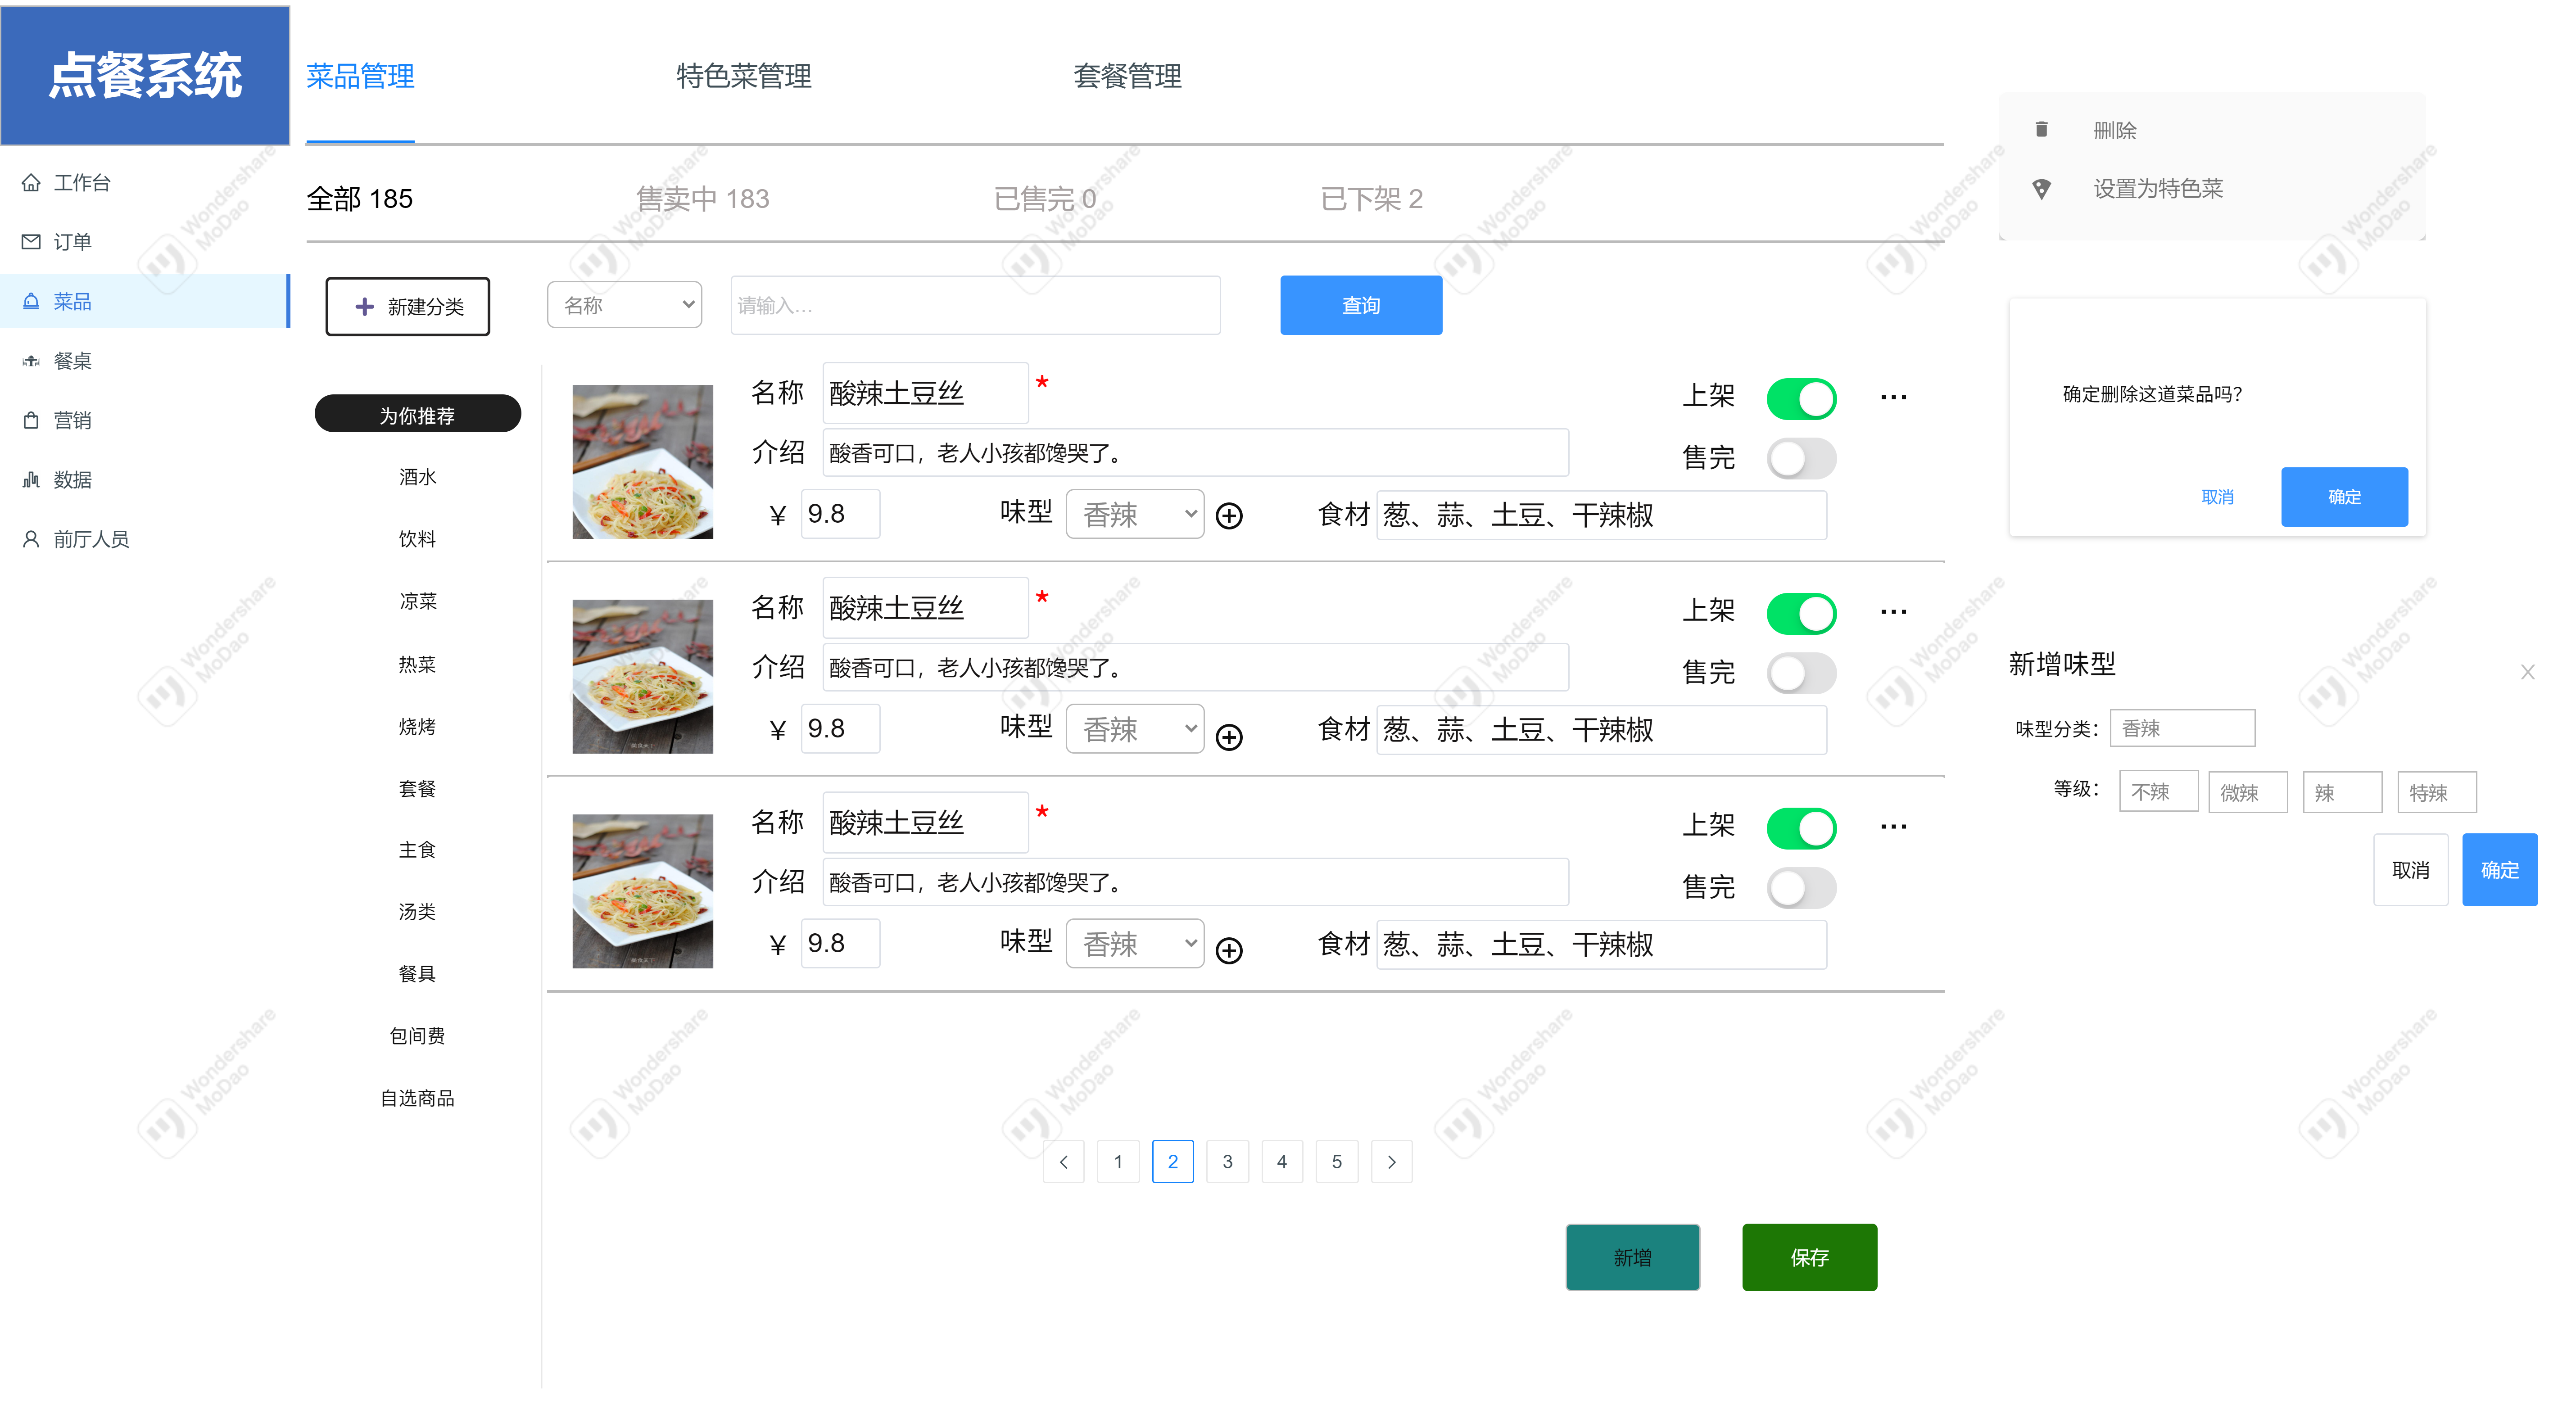Click the home icon beside 工作台
This screenshot has height=1406, width=2576.
[31, 182]
